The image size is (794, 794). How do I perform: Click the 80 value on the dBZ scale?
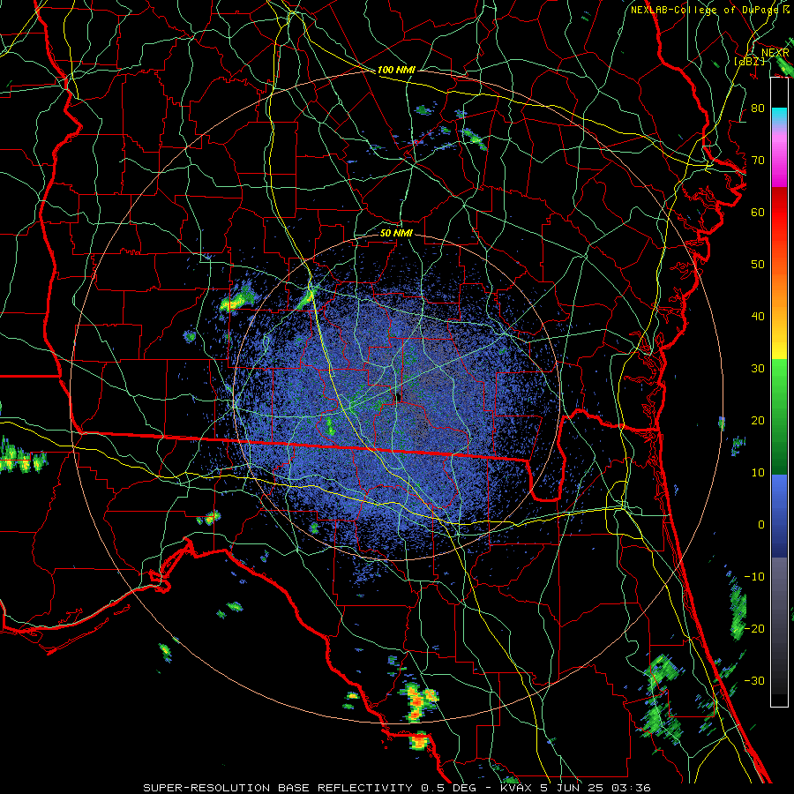coord(758,109)
